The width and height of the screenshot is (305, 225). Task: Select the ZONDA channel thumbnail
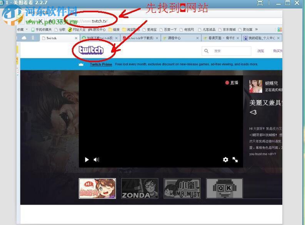140,189
